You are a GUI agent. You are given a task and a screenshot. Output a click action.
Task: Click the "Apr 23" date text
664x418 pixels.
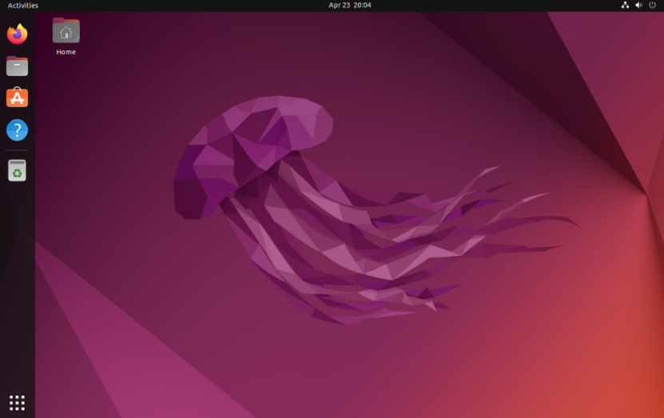(x=339, y=6)
